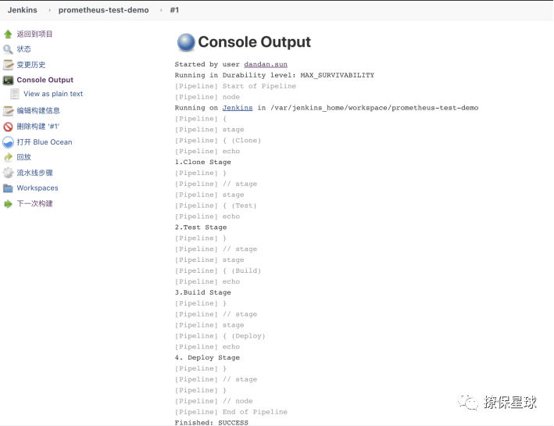Open the dandan.sun user link

click(266, 64)
